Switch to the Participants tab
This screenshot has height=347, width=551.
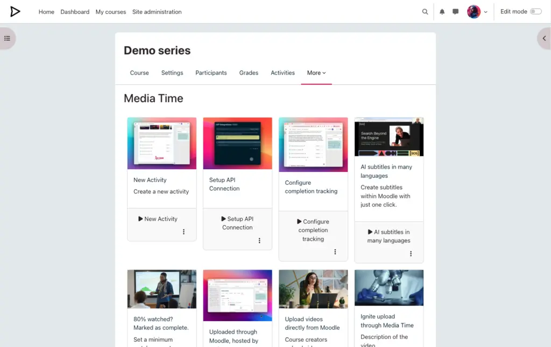click(x=211, y=73)
